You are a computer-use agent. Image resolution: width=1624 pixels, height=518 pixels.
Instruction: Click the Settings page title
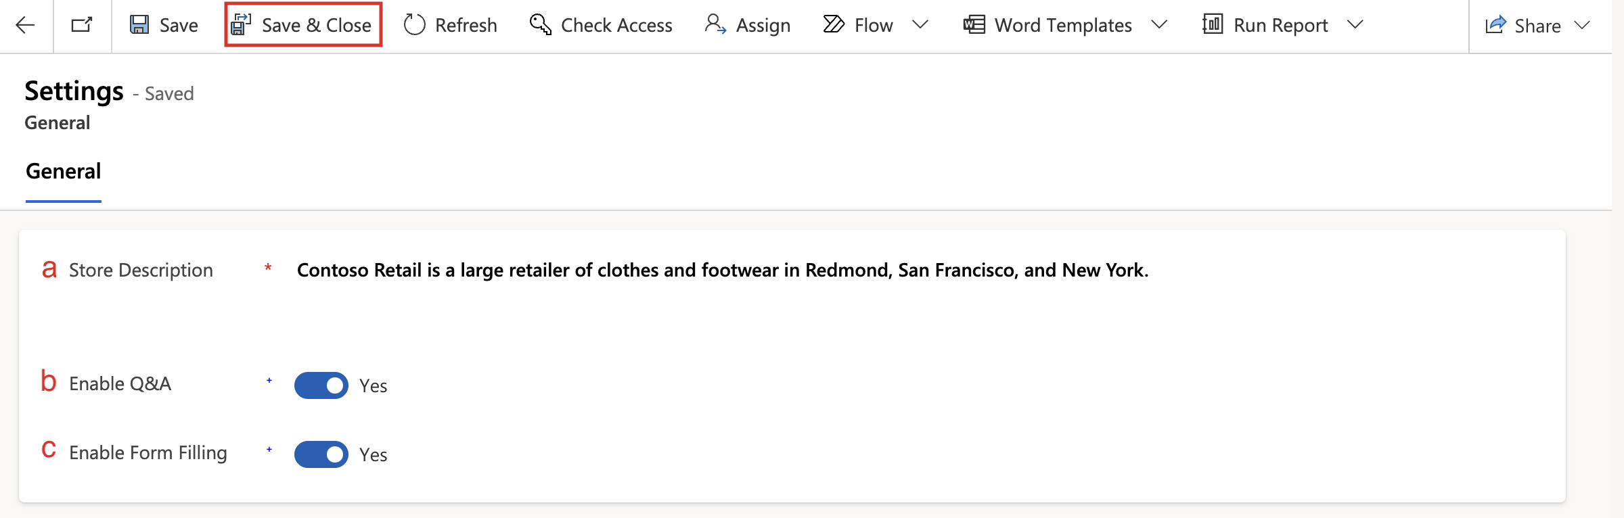tap(74, 91)
